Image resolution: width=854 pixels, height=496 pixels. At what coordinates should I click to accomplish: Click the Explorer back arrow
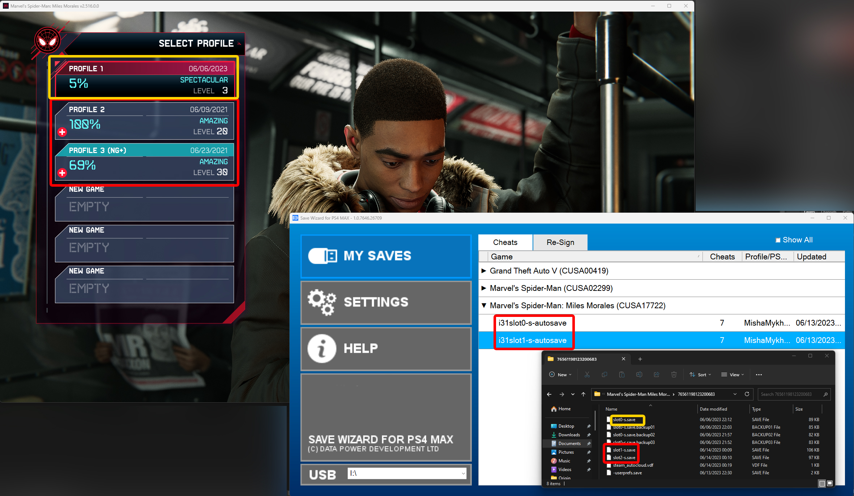pyautogui.click(x=549, y=394)
